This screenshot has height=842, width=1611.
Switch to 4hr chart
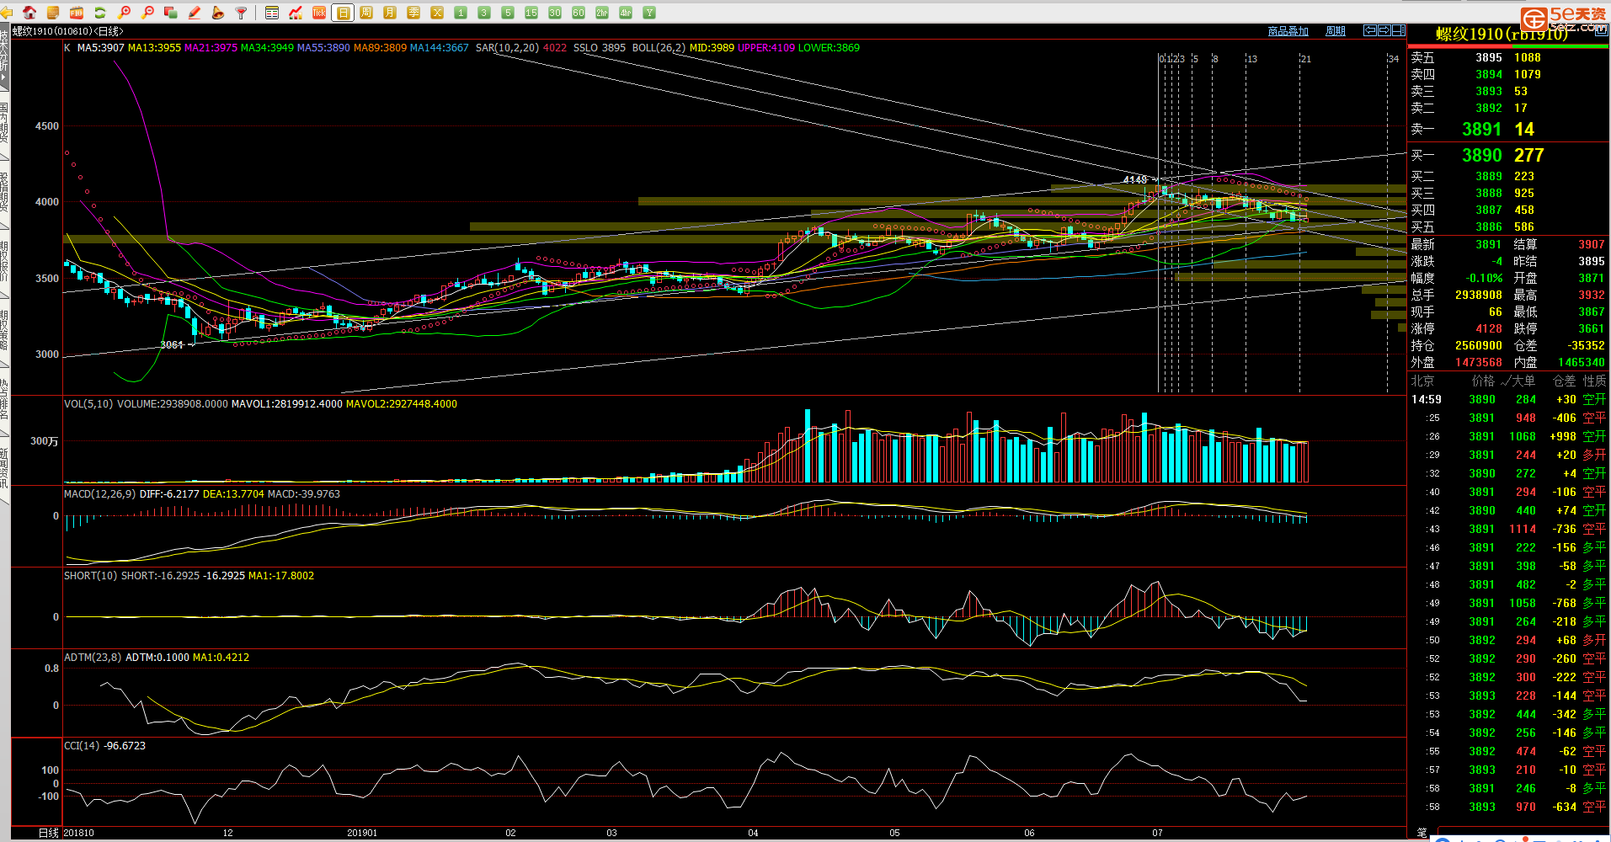(x=626, y=13)
